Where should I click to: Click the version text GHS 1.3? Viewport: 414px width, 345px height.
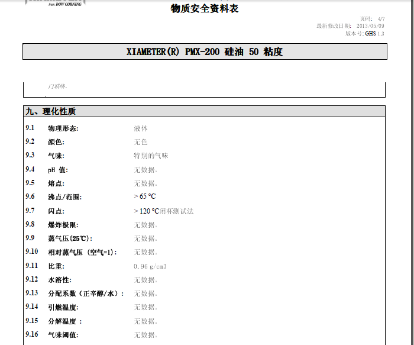point(374,34)
